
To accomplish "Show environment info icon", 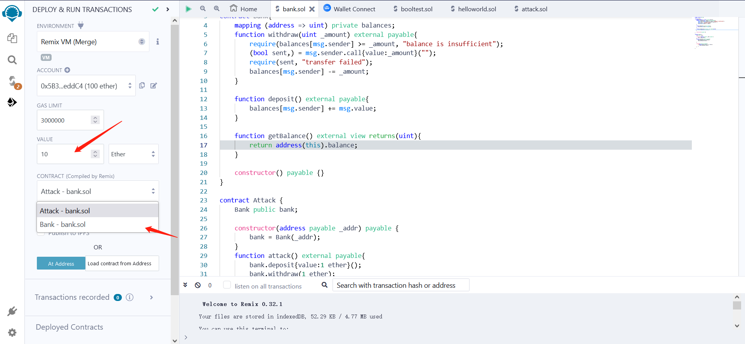I will [158, 41].
